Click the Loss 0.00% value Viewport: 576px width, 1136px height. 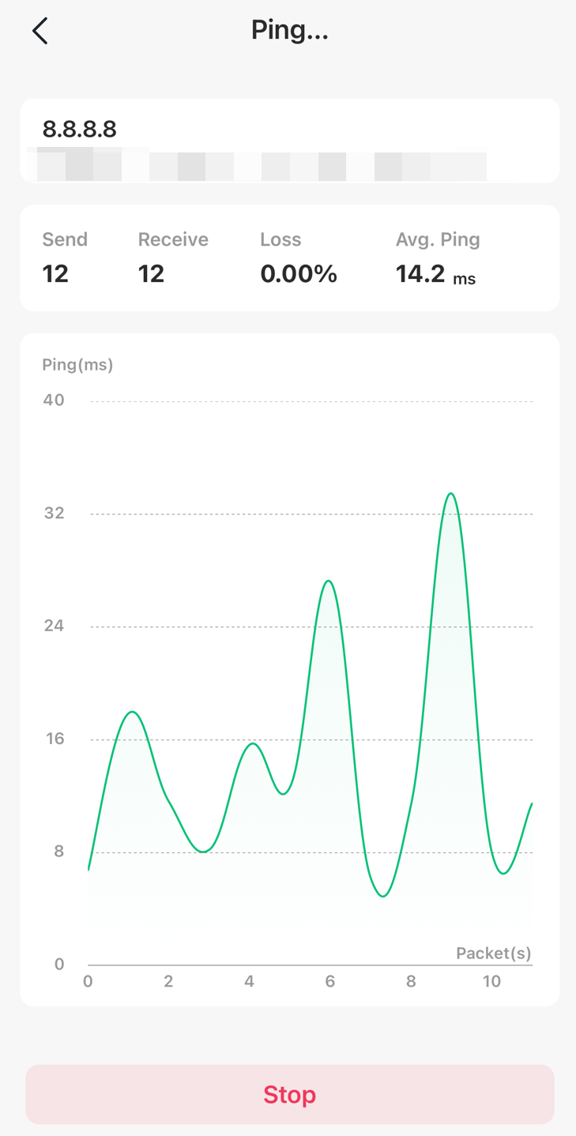tap(298, 273)
